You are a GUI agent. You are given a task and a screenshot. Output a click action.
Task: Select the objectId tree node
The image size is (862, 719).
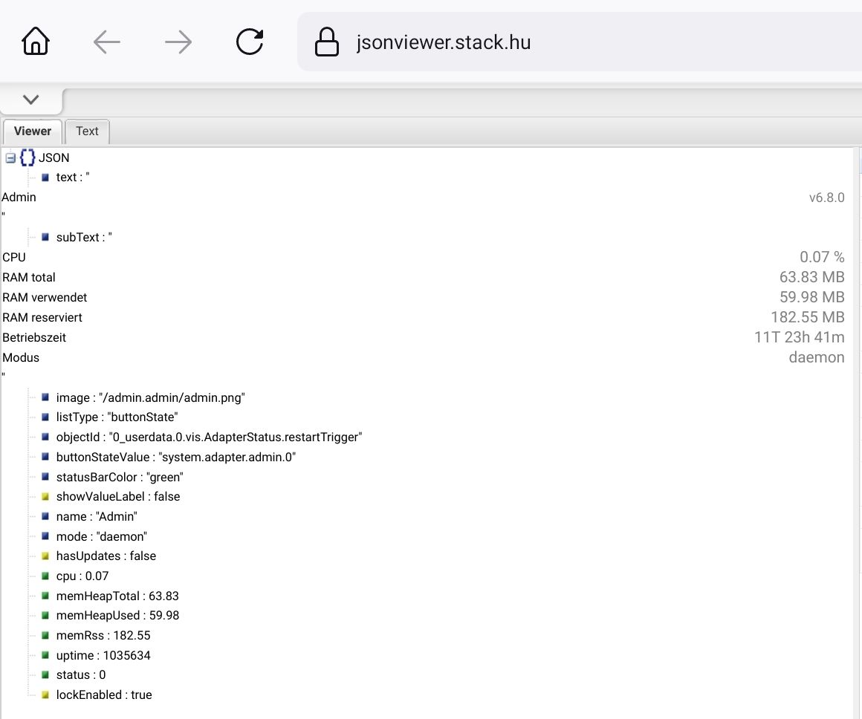(208, 437)
